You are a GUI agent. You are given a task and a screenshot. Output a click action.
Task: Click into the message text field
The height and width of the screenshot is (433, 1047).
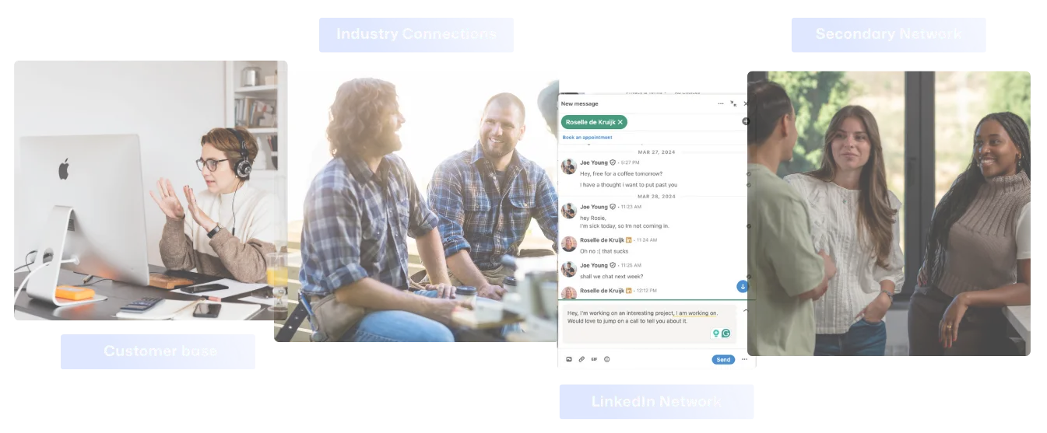coord(648,323)
